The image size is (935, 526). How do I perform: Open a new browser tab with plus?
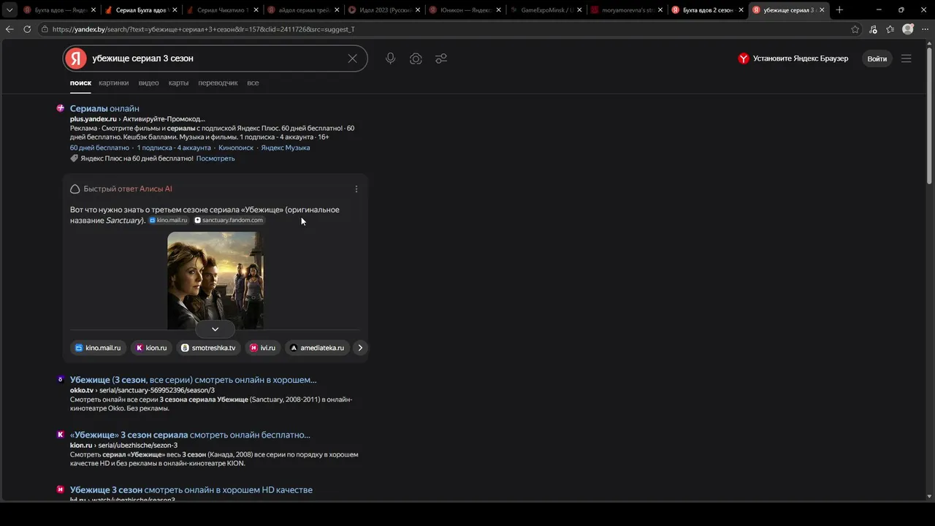[839, 10]
